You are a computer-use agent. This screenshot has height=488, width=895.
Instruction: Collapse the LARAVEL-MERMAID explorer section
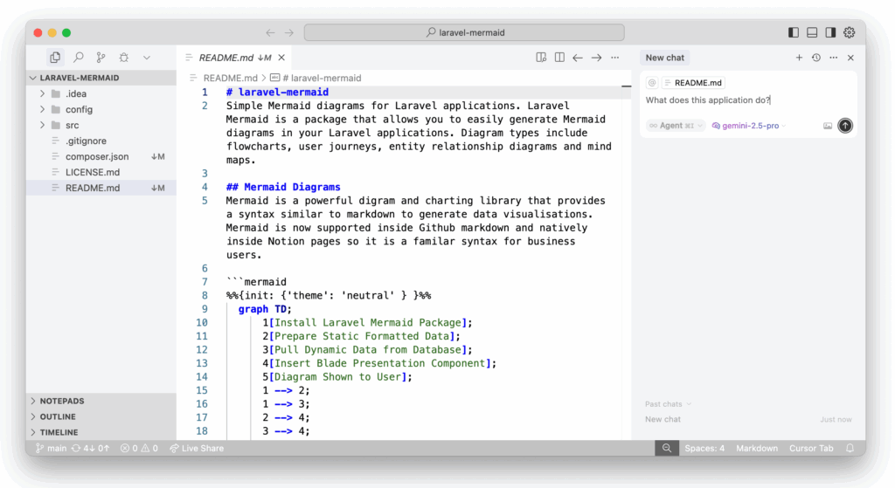pyautogui.click(x=101, y=78)
